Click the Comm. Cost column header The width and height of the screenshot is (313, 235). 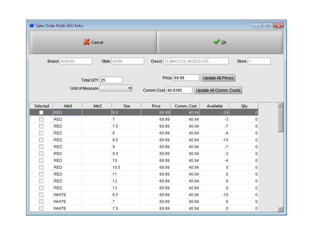click(185, 106)
